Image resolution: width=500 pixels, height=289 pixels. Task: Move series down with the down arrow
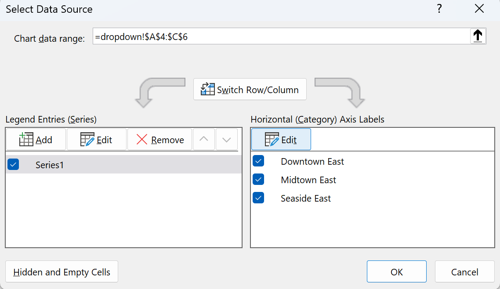pos(227,140)
